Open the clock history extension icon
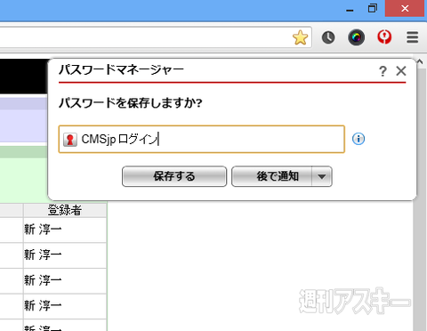Screen dimensions: 427x331 (x=328, y=37)
